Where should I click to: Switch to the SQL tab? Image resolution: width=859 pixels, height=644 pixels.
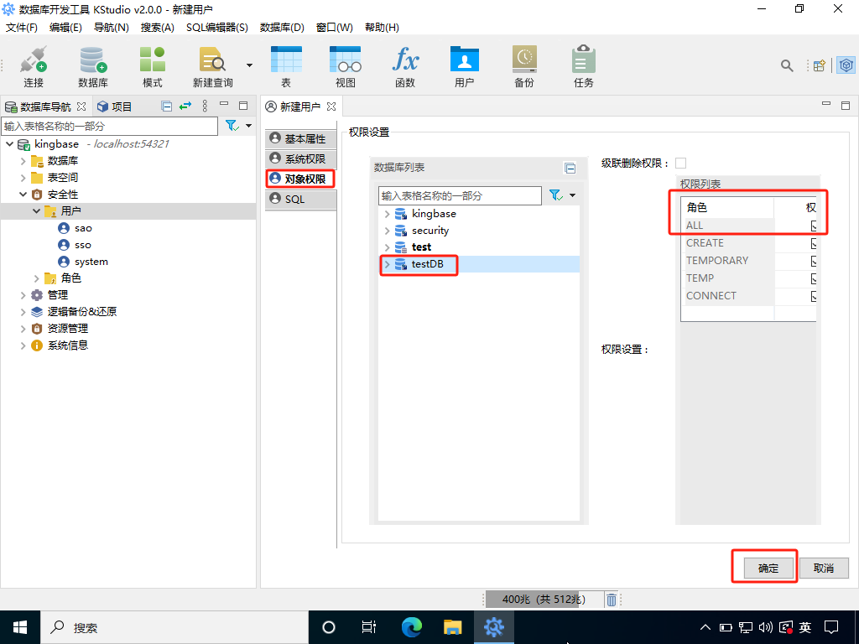[x=301, y=200]
